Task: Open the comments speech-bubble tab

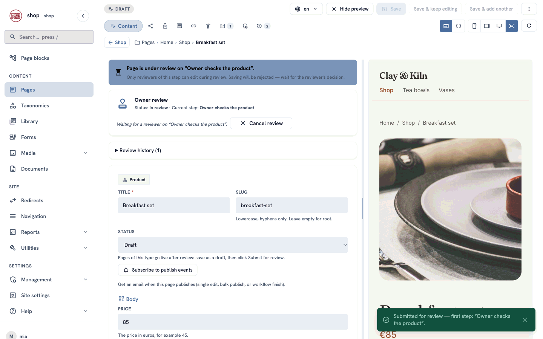Action: [179, 26]
